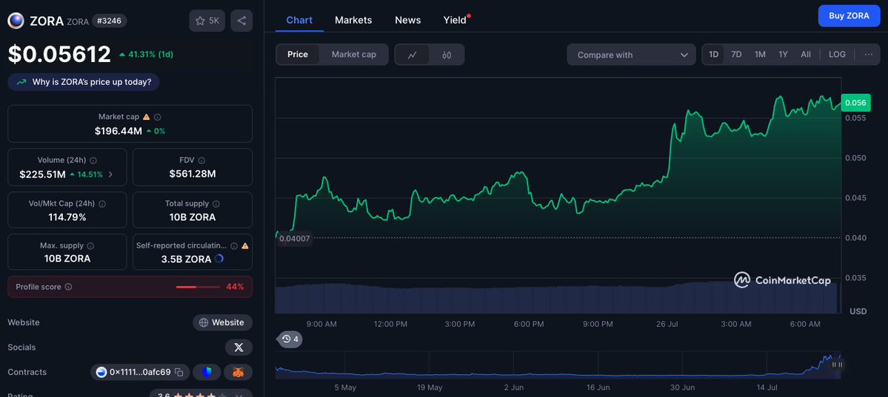Select the All time range
The height and width of the screenshot is (397, 888).
(x=806, y=54)
